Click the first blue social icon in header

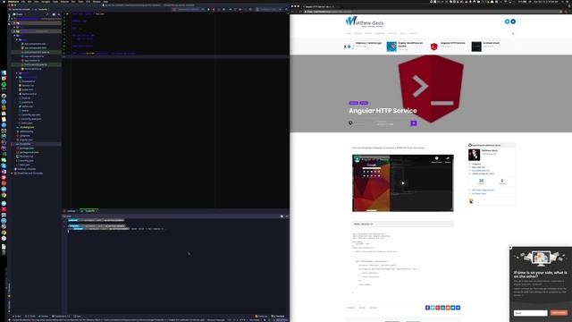(507, 21)
